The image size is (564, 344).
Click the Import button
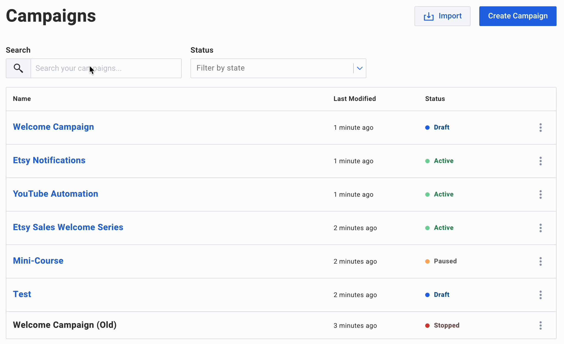[x=442, y=16]
